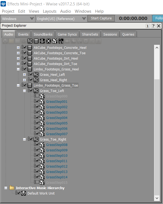The height and width of the screenshot is (204, 163).
Task: Open Project Explorer help question mark
Action: pyautogui.click(x=153, y=26)
